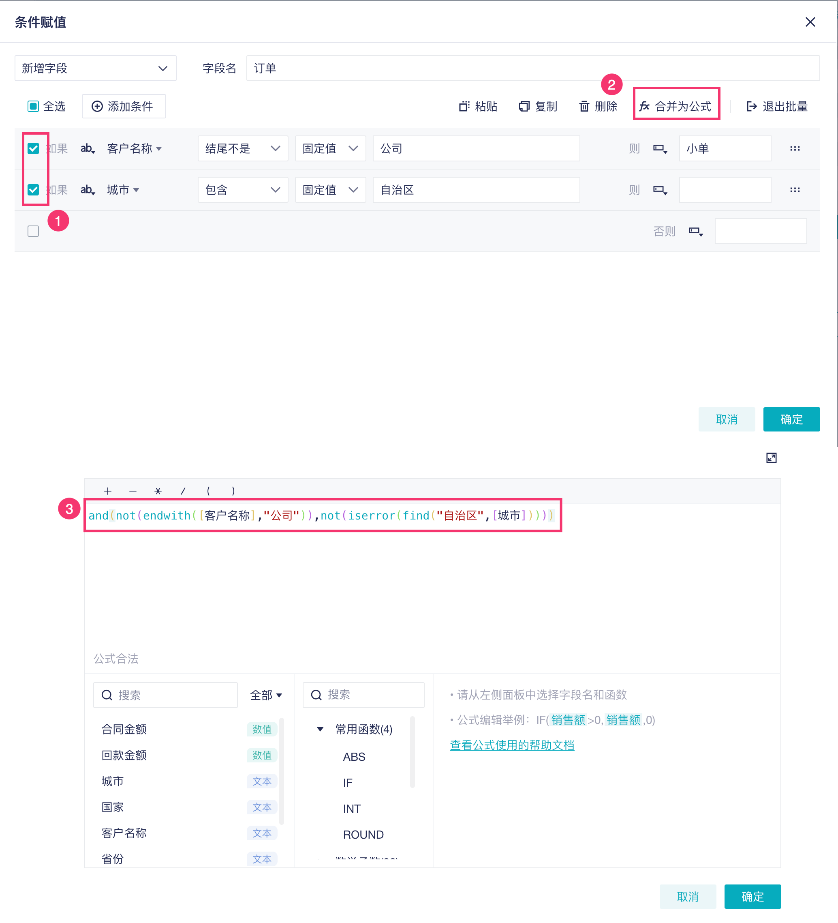Select the 合同金额 field

coord(124,729)
